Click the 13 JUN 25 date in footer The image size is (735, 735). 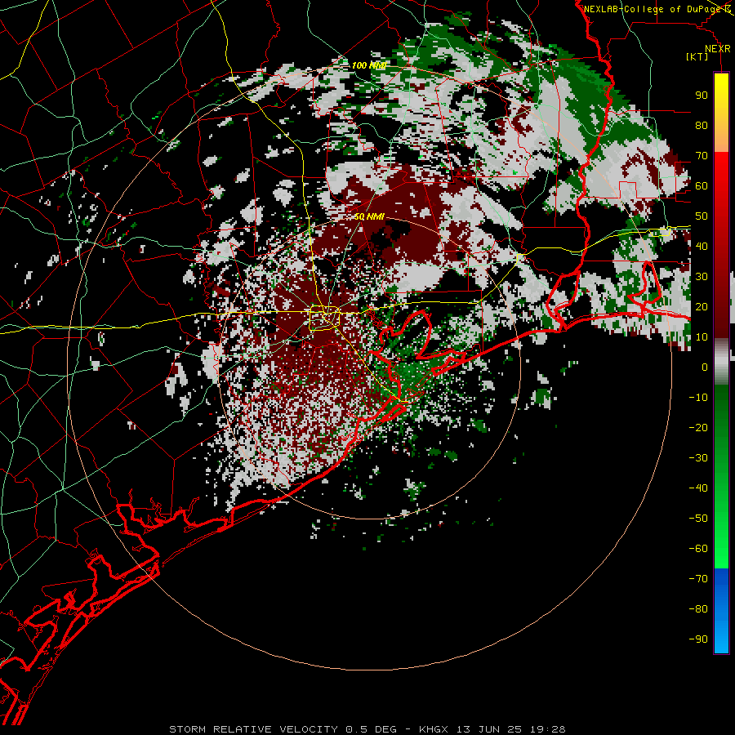[x=489, y=729]
